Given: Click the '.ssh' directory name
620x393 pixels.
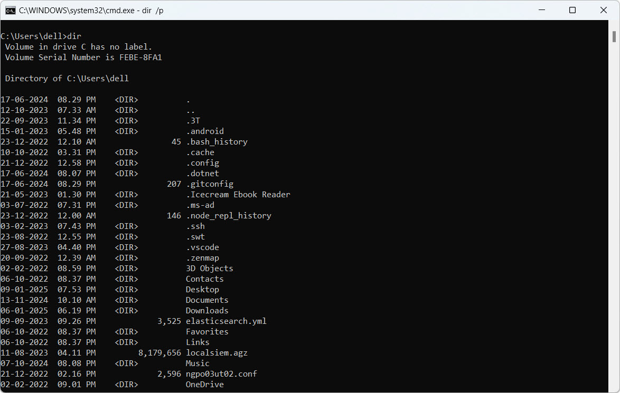Looking at the screenshot, I should pyautogui.click(x=195, y=226).
